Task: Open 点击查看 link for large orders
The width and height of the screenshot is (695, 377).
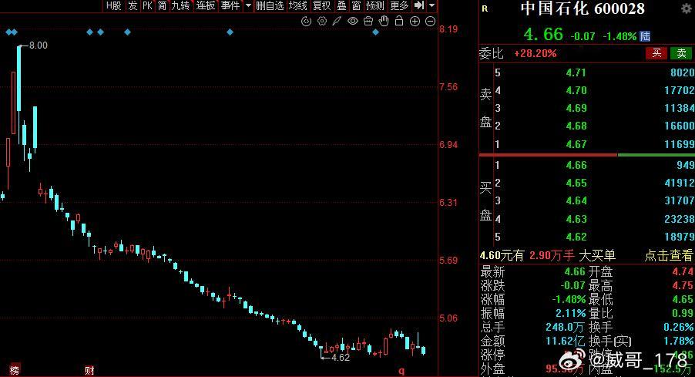Action: point(668,255)
